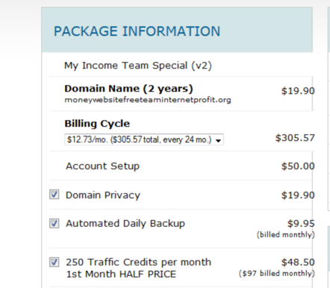Uncheck the Domain Privacy checkbox
The image size is (330, 288).
pos(54,195)
